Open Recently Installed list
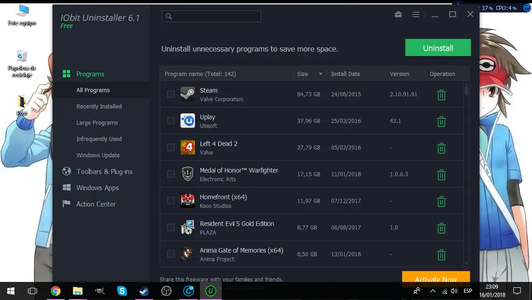The image size is (532, 300). click(x=99, y=107)
